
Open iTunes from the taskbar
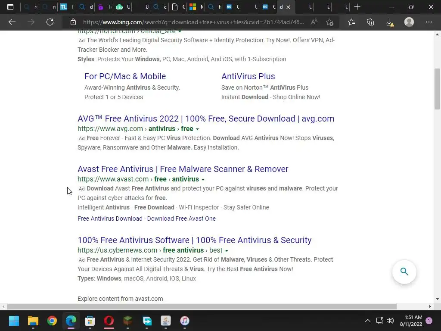(184, 321)
